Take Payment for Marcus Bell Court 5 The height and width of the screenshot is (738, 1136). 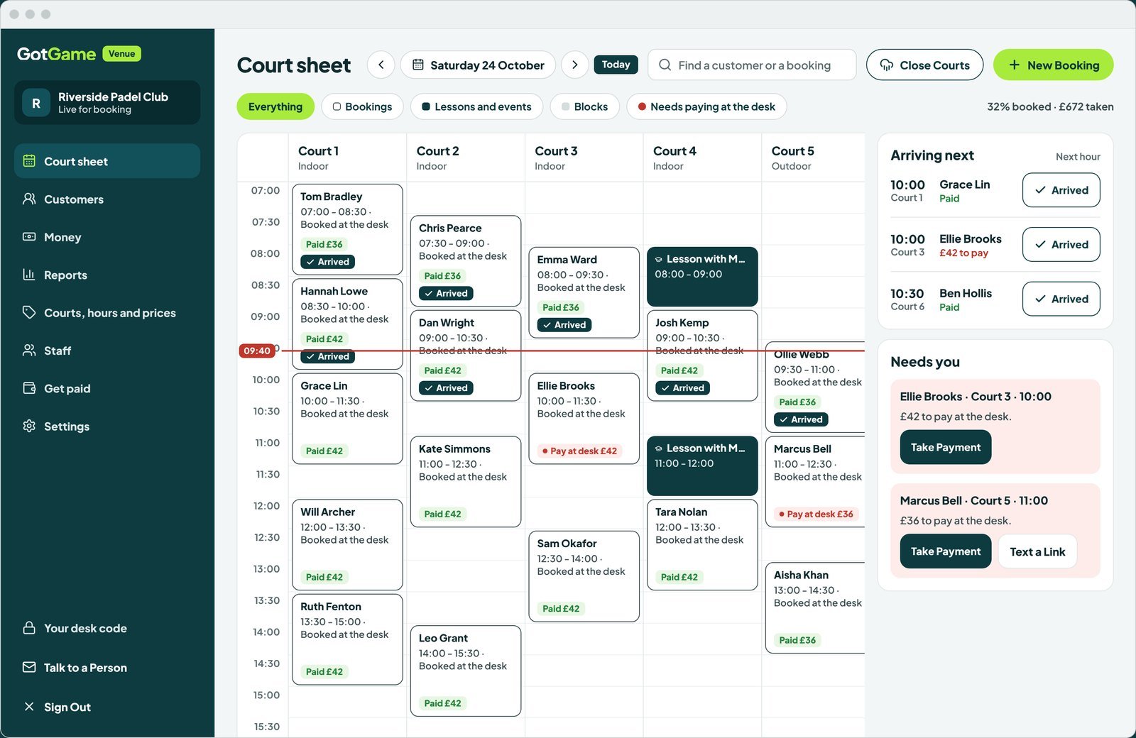click(x=946, y=551)
